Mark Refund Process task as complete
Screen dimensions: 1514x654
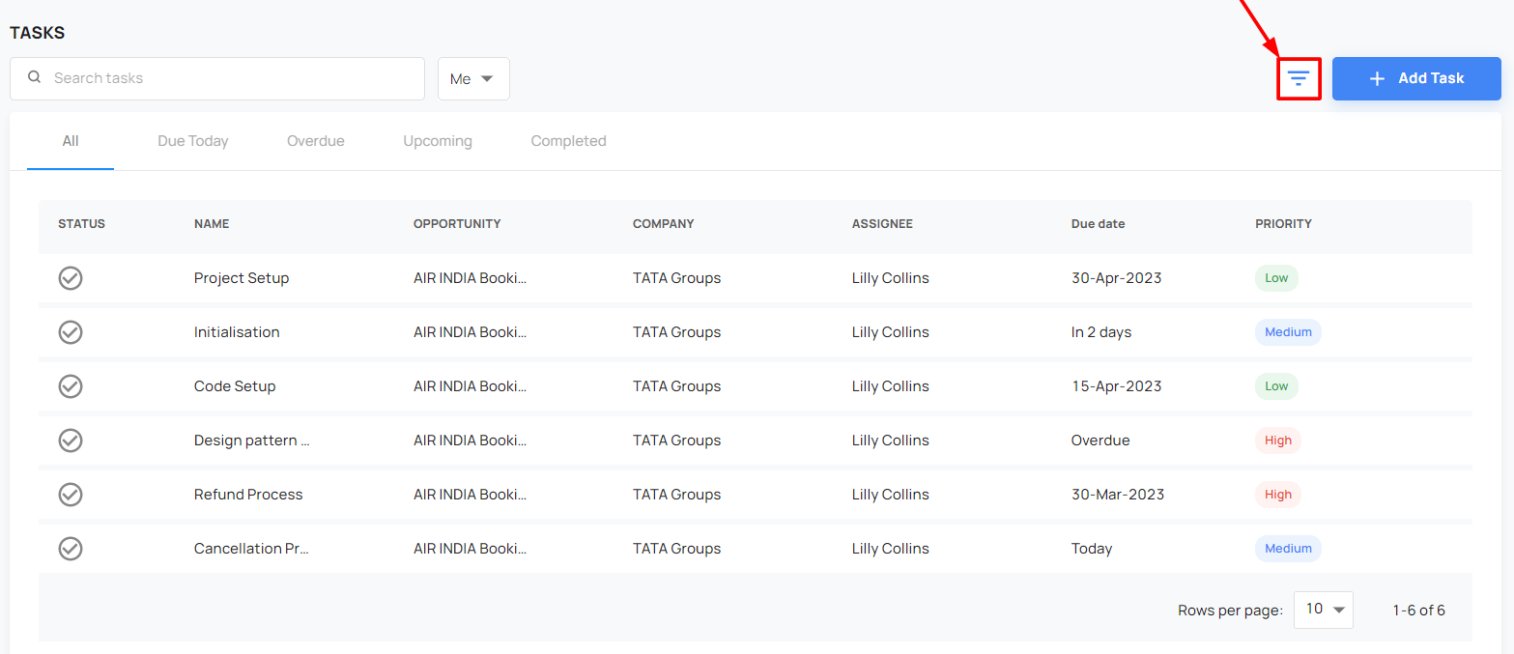(x=71, y=495)
